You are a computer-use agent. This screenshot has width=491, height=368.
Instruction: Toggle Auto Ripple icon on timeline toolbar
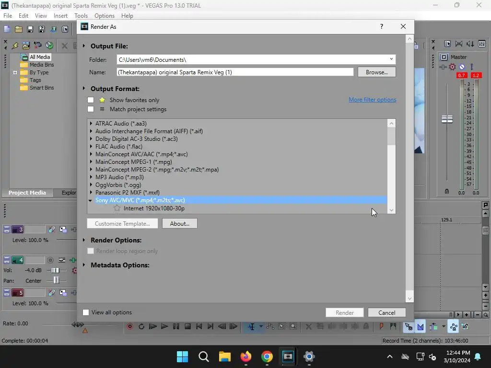pos(433,327)
